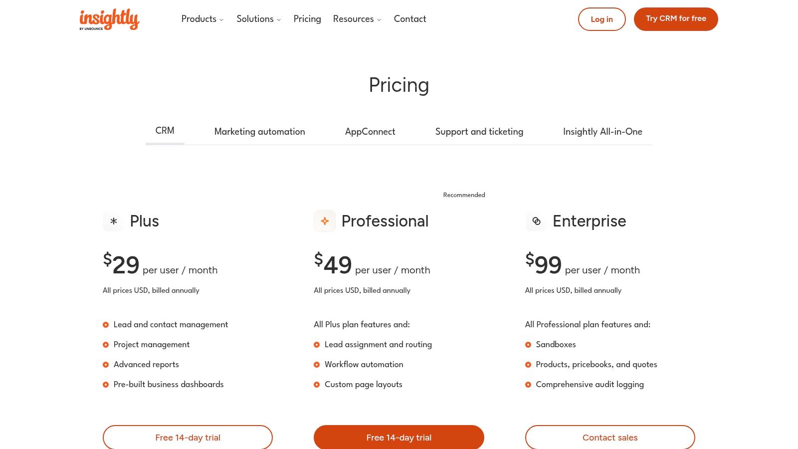Expand the Resources dropdown menu
The image size is (798, 449).
pyautogui.click(x=357, y=19)
